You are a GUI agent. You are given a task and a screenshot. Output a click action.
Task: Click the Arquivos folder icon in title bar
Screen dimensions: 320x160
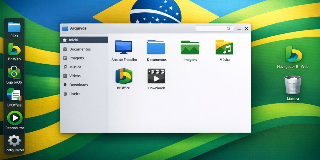tap(65, 28)
